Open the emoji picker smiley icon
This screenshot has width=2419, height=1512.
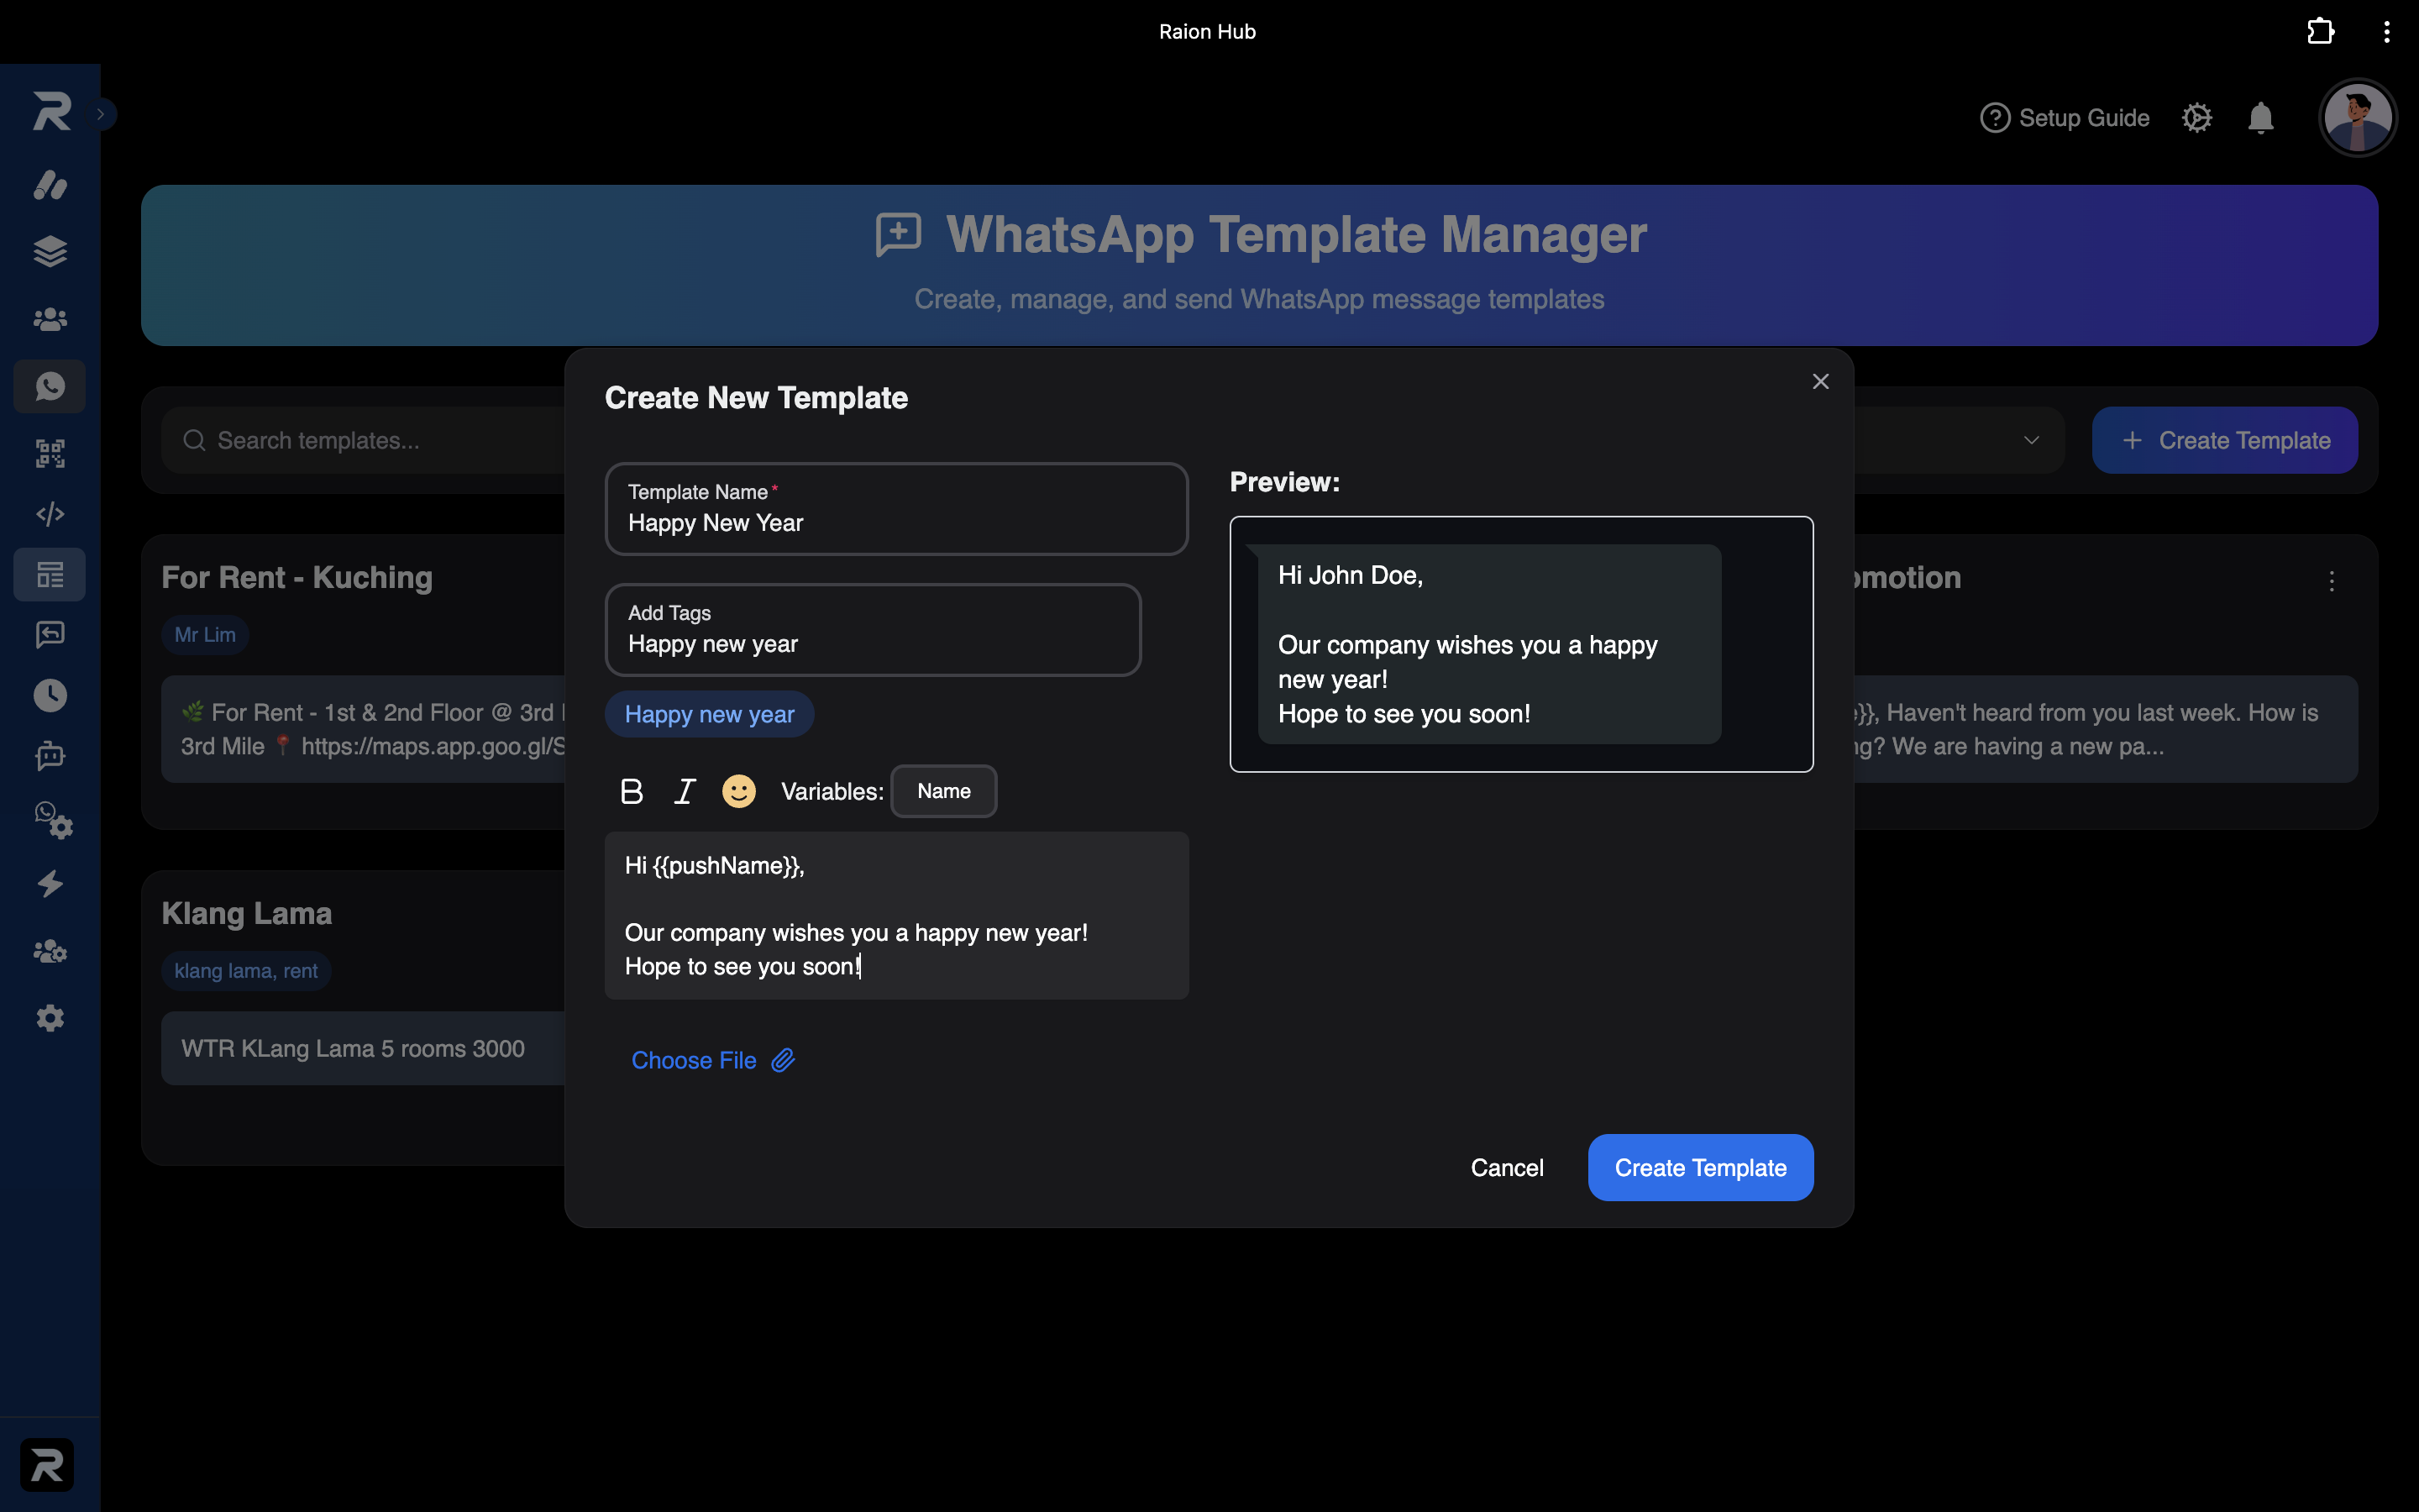click(x=738, y=791)
